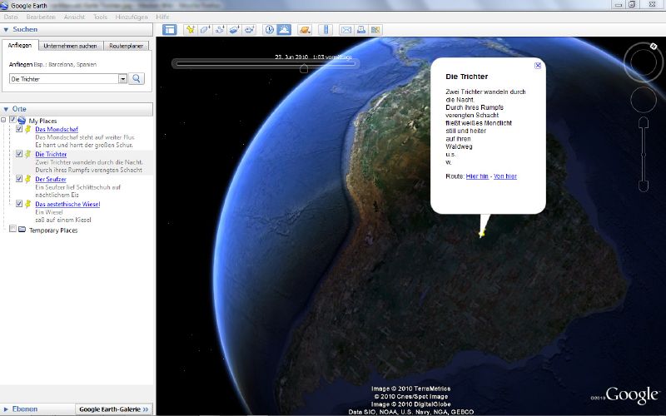Click the Hier hin route link
Screen dimensions: 666x416
click(x=477, y=176)
